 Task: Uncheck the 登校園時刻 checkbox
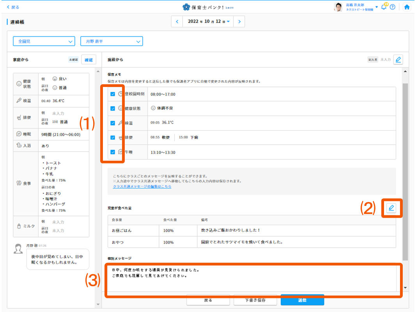(x=113, y=94)
